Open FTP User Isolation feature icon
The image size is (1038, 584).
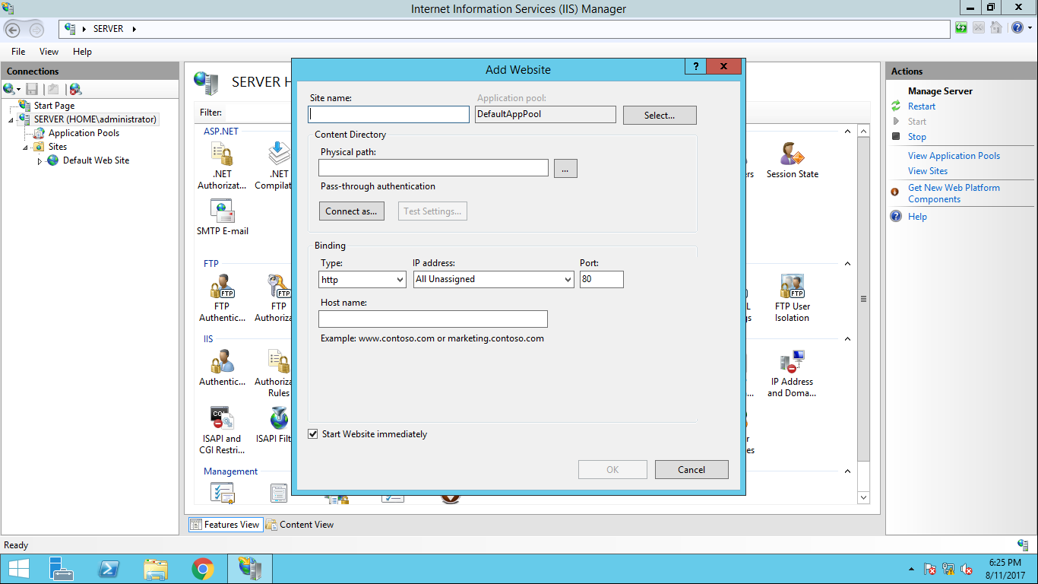[x=792, y=286]
